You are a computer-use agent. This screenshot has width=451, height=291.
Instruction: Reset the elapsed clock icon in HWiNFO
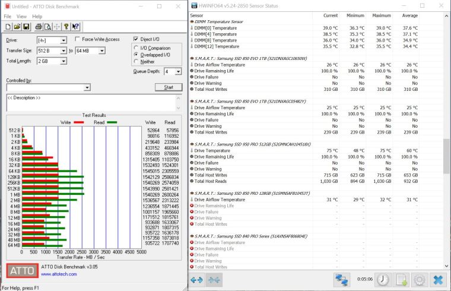(x=383, y=280)
